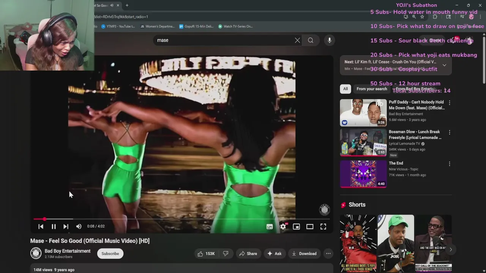Image resolution: width=486 pixels, height=273 pixels.
Task: Open the Bad Boy Entertainment channel name link
Action: [68, 251]
